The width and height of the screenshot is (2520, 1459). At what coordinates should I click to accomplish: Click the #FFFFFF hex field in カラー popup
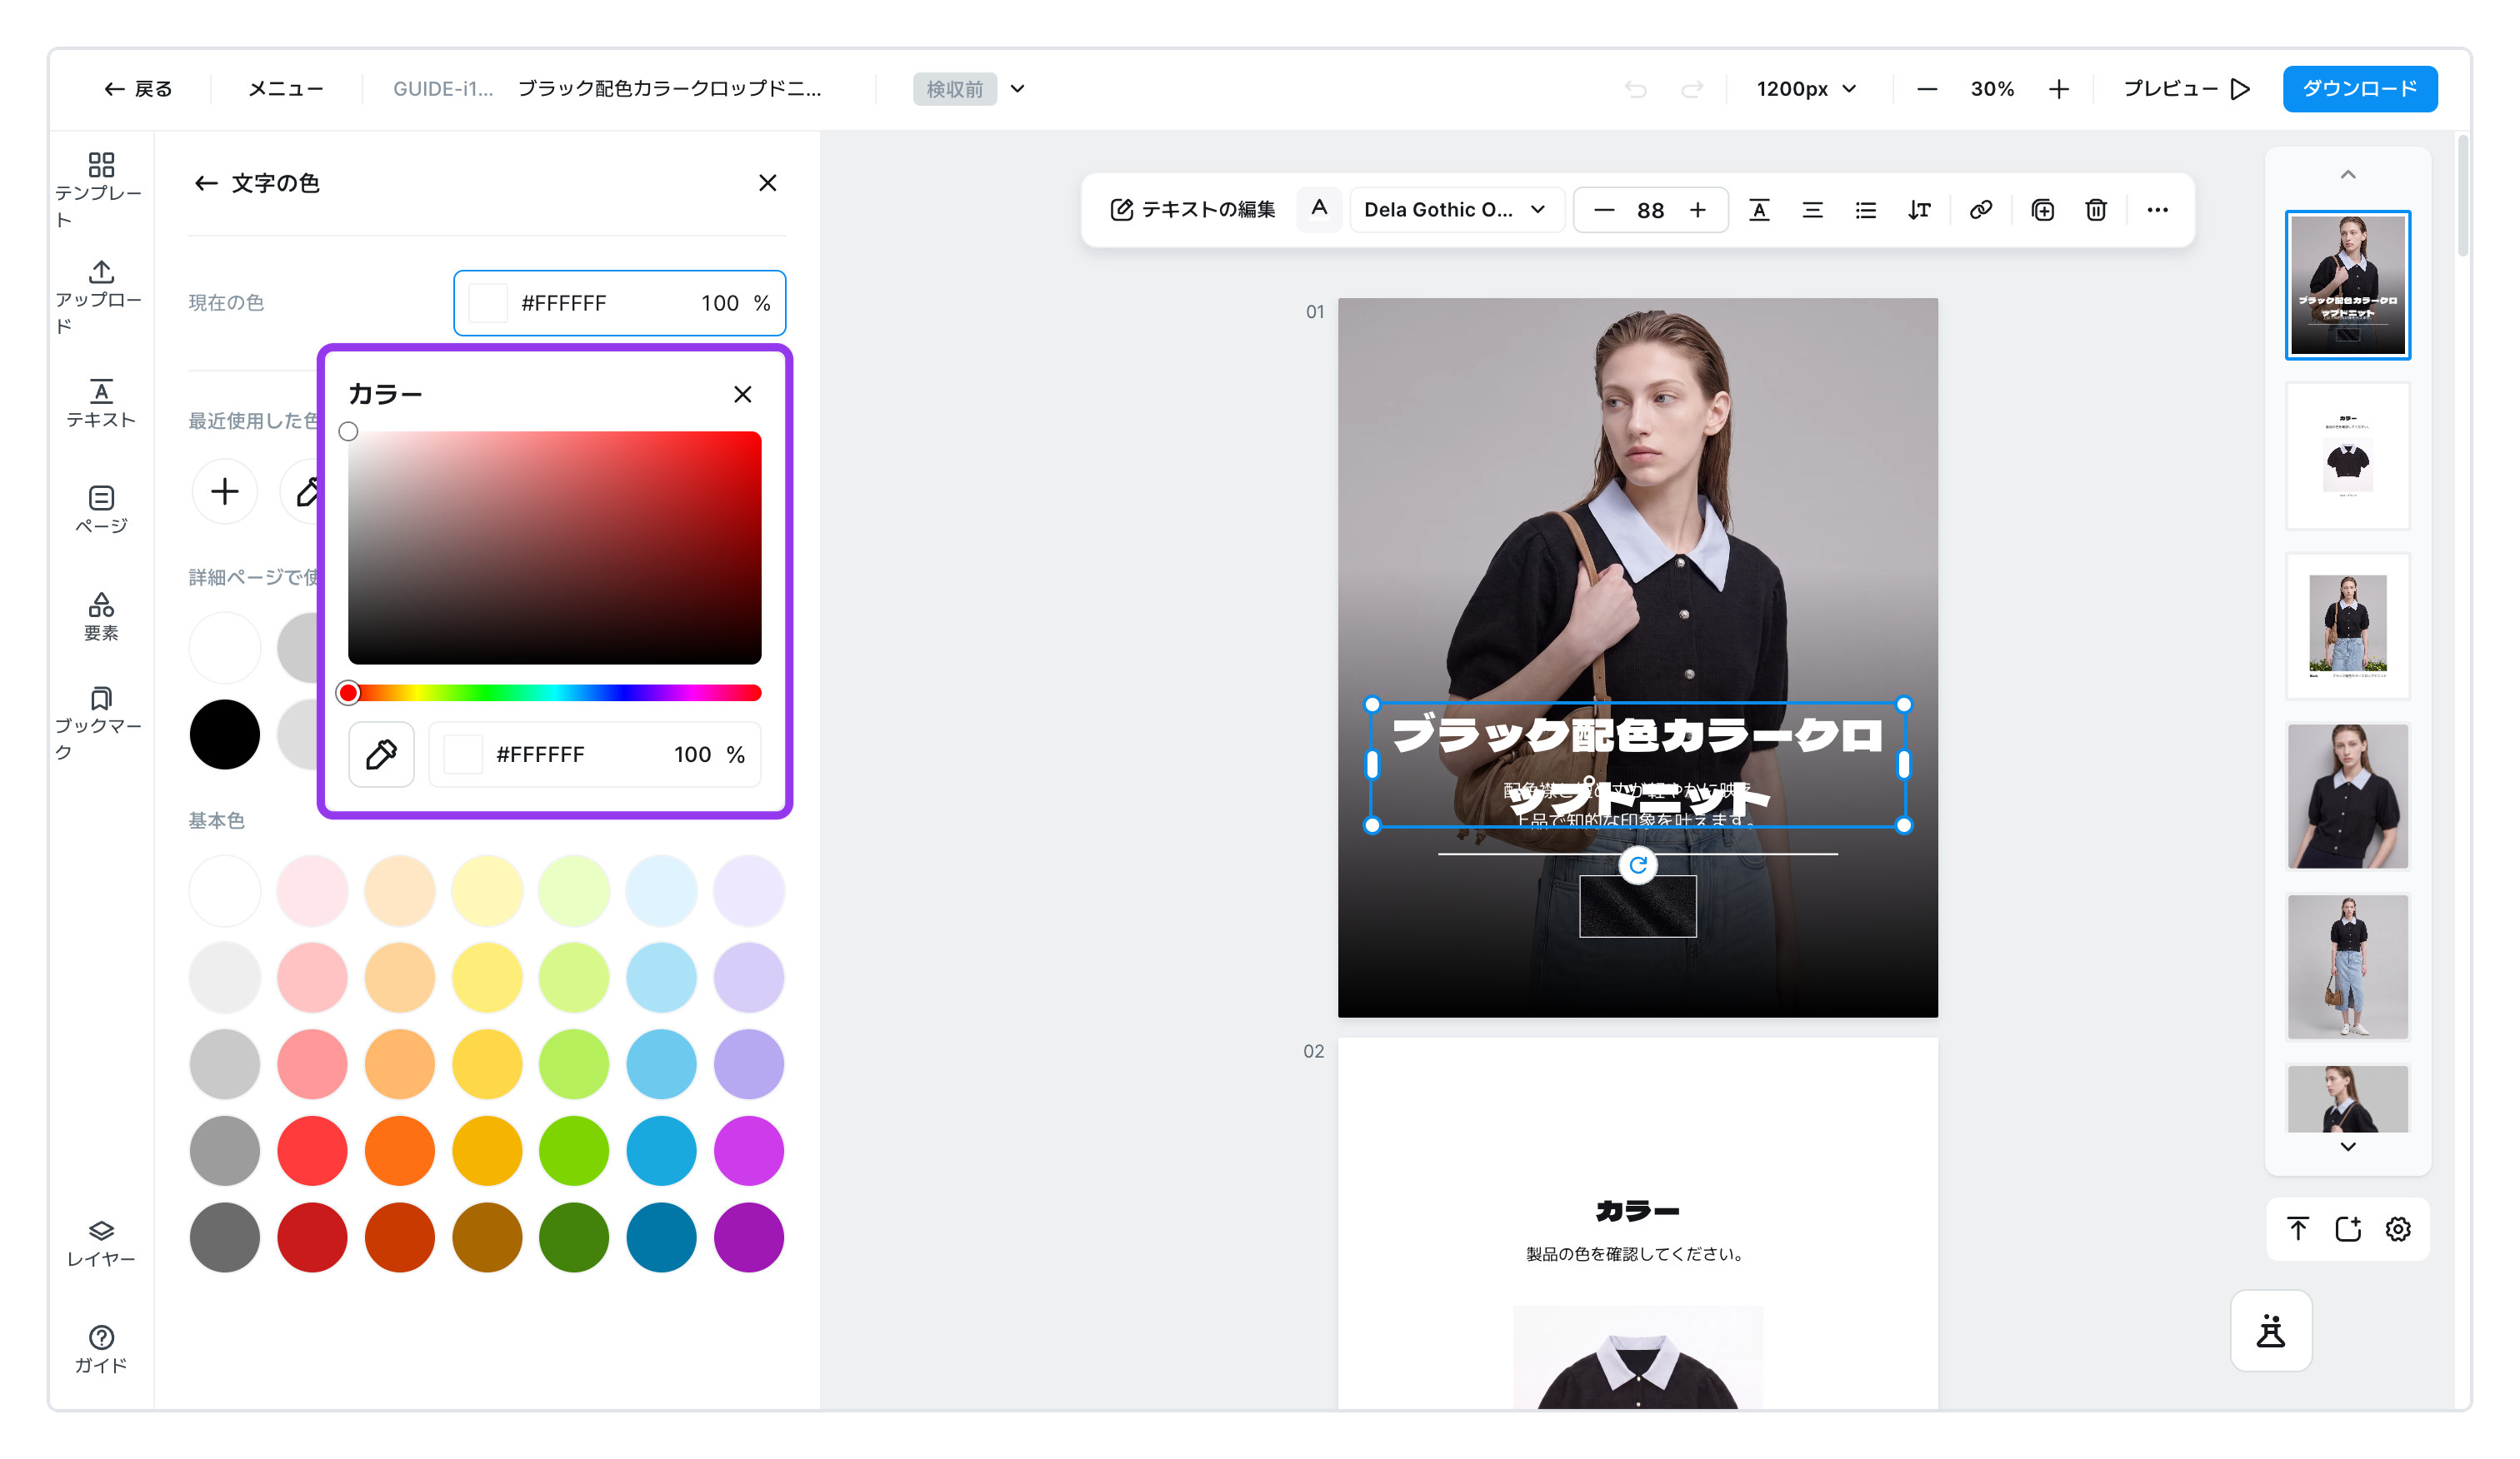[x=594, y=754]
